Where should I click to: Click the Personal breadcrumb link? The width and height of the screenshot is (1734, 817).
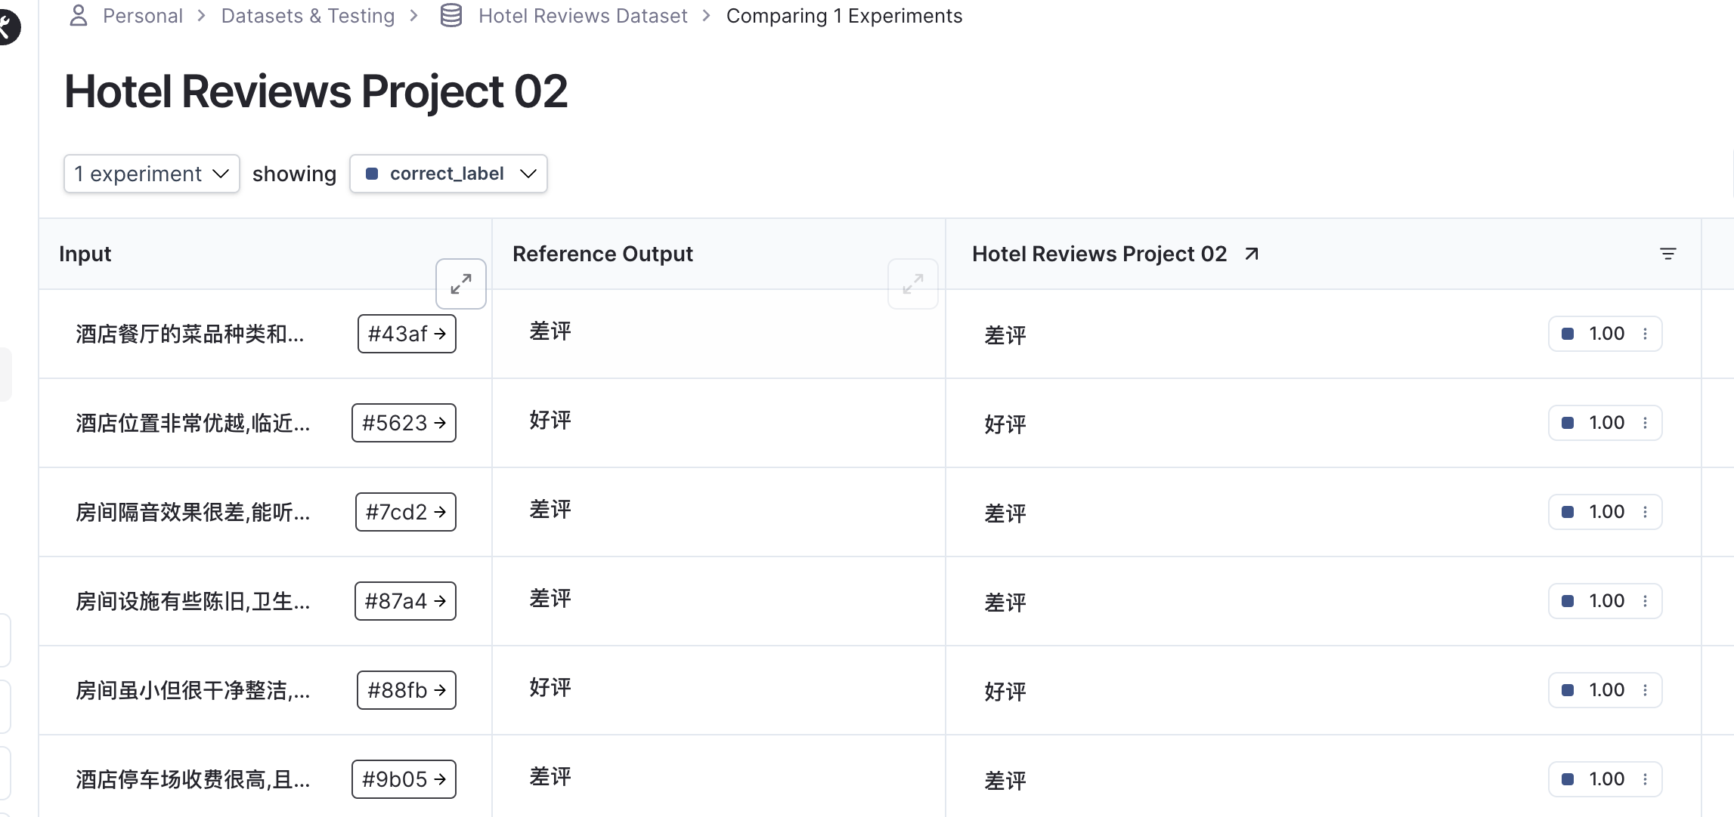point(142,16)
